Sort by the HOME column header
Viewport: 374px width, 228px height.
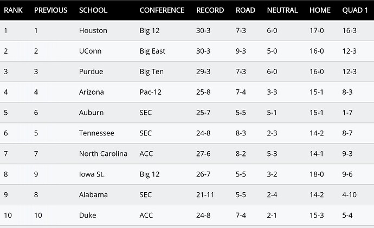pyautogui.click(x=320, y=10)
